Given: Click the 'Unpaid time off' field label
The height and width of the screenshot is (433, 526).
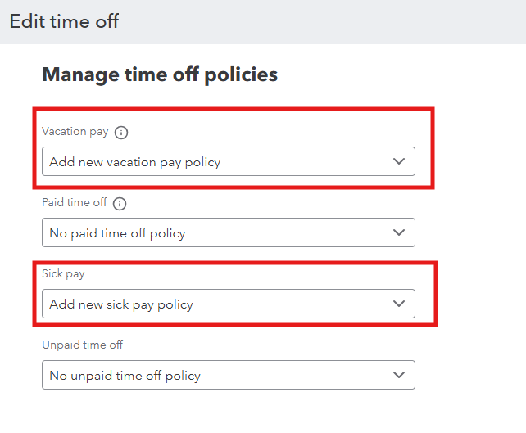Looking at the screenshot, I should tap(82, 345).
